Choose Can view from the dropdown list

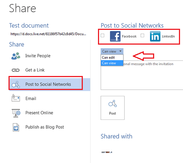112,63
